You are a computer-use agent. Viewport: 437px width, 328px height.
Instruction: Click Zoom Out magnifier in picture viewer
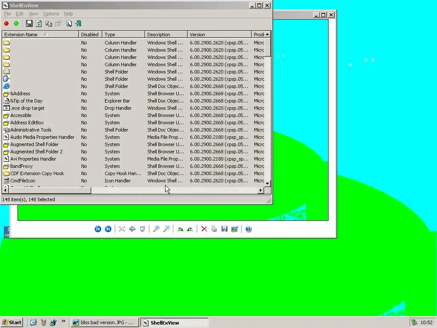click(x=167, y=229)
